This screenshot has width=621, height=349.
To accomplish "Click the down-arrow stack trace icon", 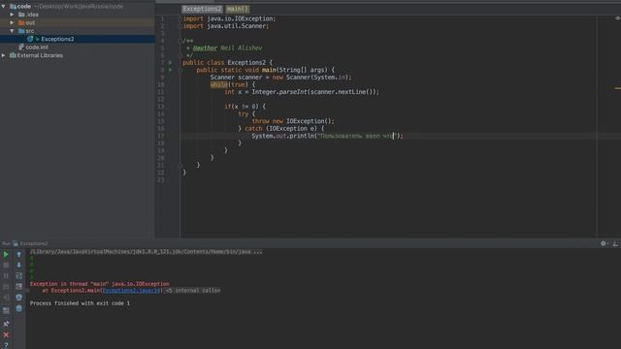I will tap(18, 265).
